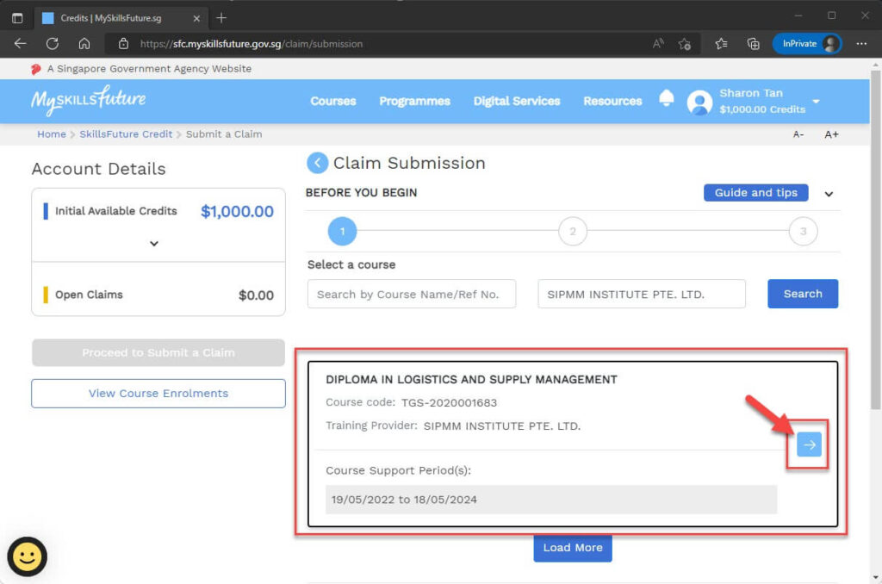This screenshot has width=882, height=584.
Task: Select the course using the blue arrow
Action: click(808, 444)
